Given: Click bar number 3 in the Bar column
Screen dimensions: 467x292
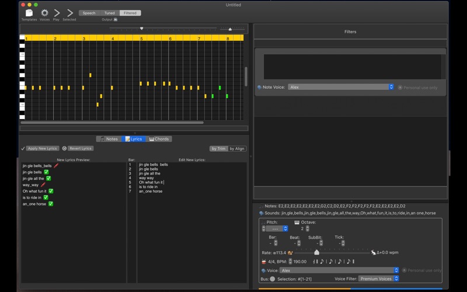Looking at the screenshot, I should [130, 173].
